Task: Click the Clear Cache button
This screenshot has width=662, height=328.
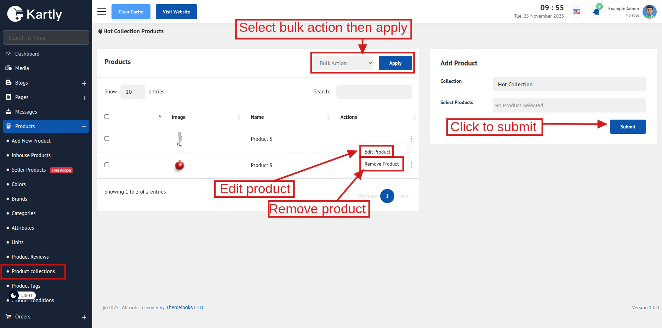Action: 131,12
